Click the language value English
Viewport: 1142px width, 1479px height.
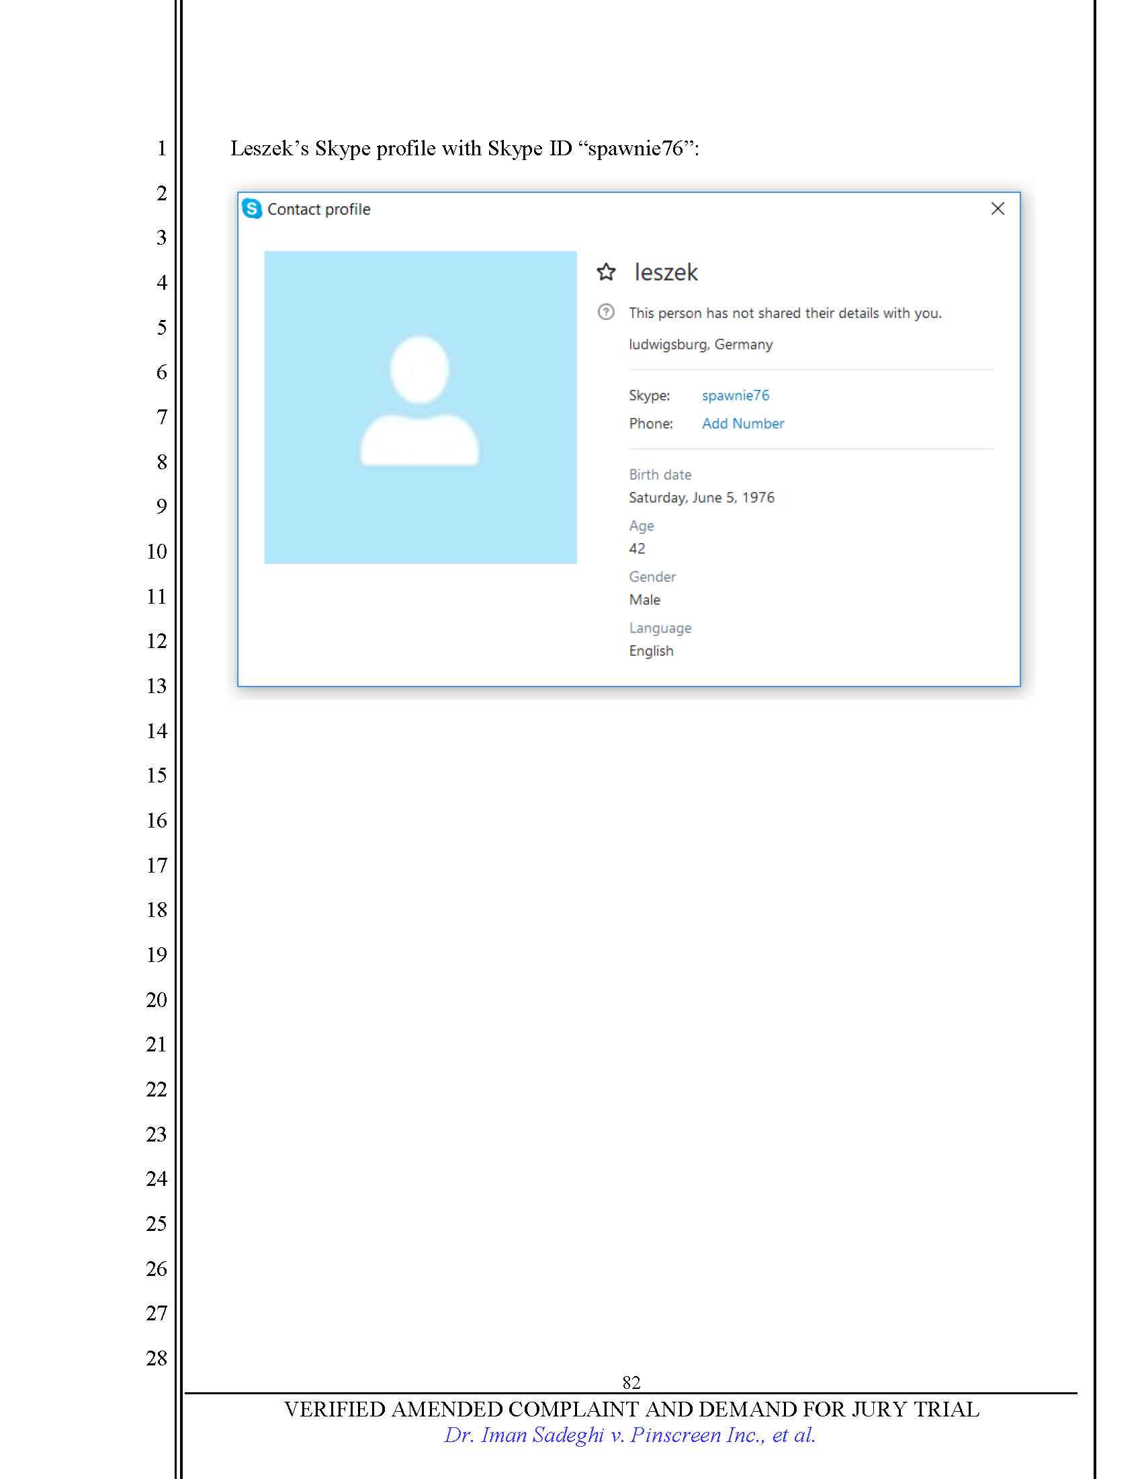click(x=651, y=651)
